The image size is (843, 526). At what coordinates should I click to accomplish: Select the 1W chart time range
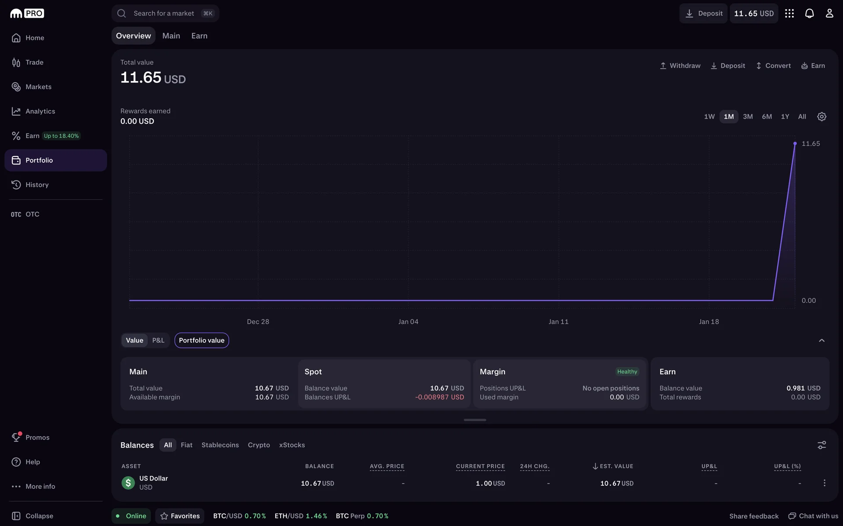tap(709, 117)
